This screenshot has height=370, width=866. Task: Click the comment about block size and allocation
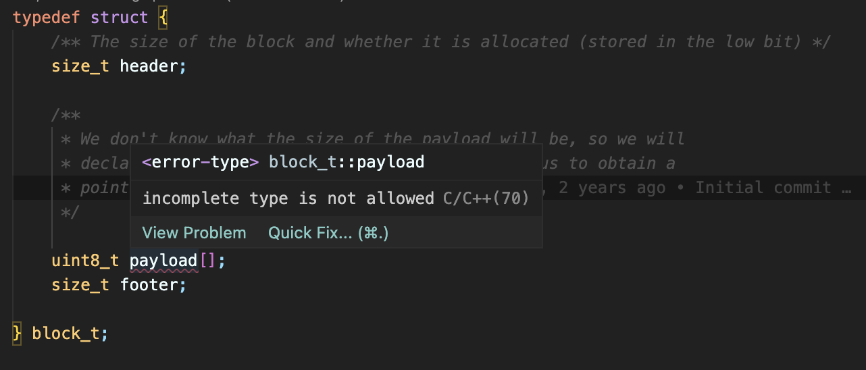pyautogui.click(x=440, y=42)
